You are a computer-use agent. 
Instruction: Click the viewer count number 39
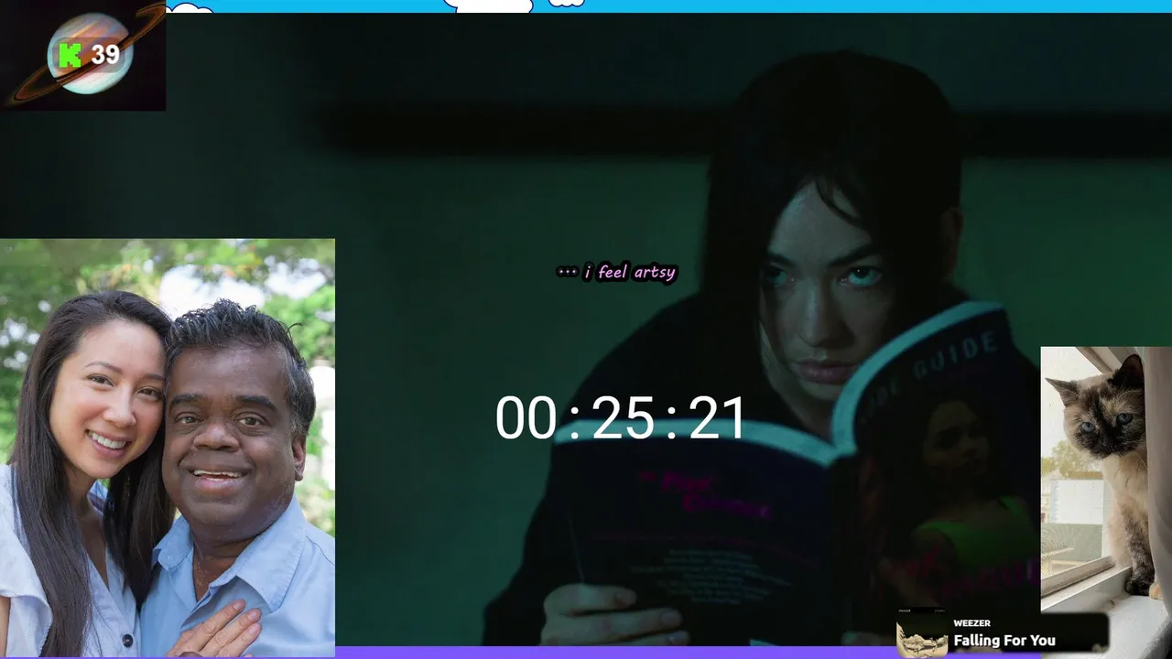click(x=105, y=55)
